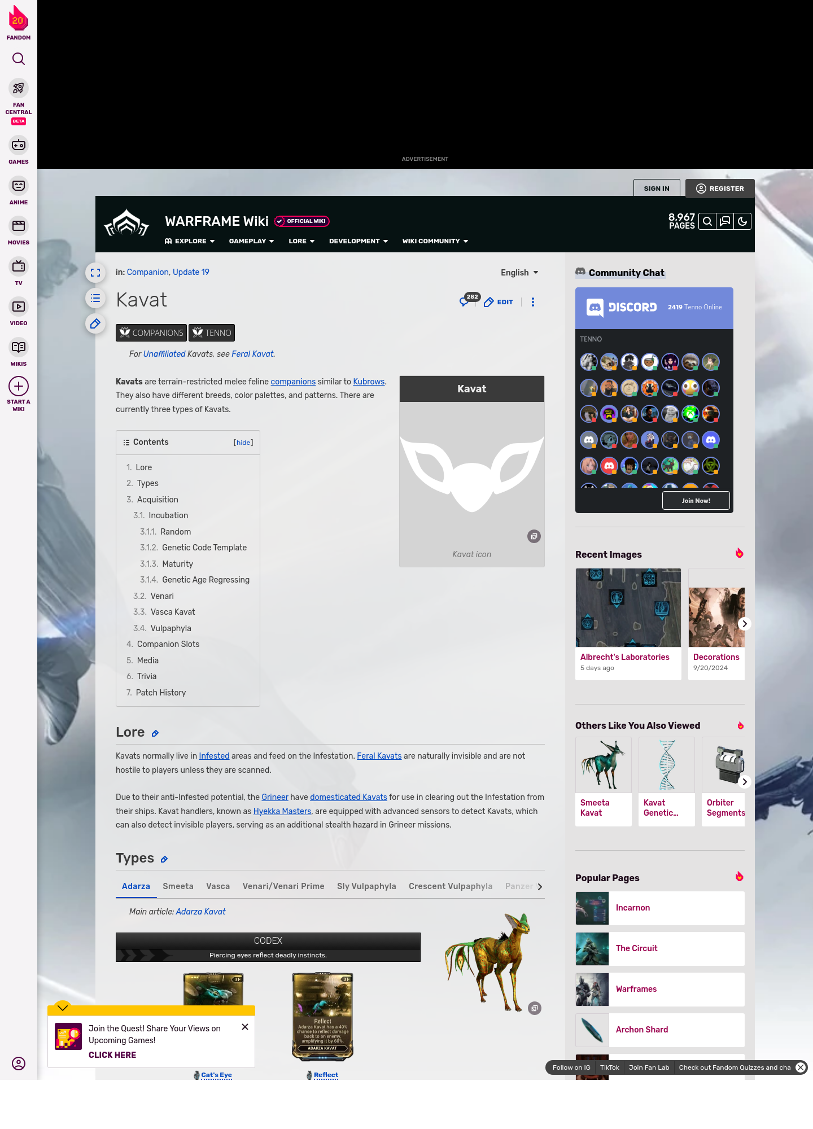This screenshot has width=813, height=1129.
Task: Open the Reflect mod card image
Action: 323,1017
